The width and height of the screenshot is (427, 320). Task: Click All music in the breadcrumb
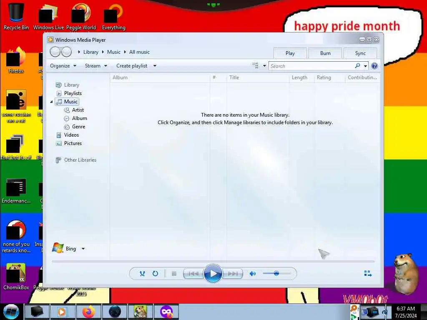(139, 52)
